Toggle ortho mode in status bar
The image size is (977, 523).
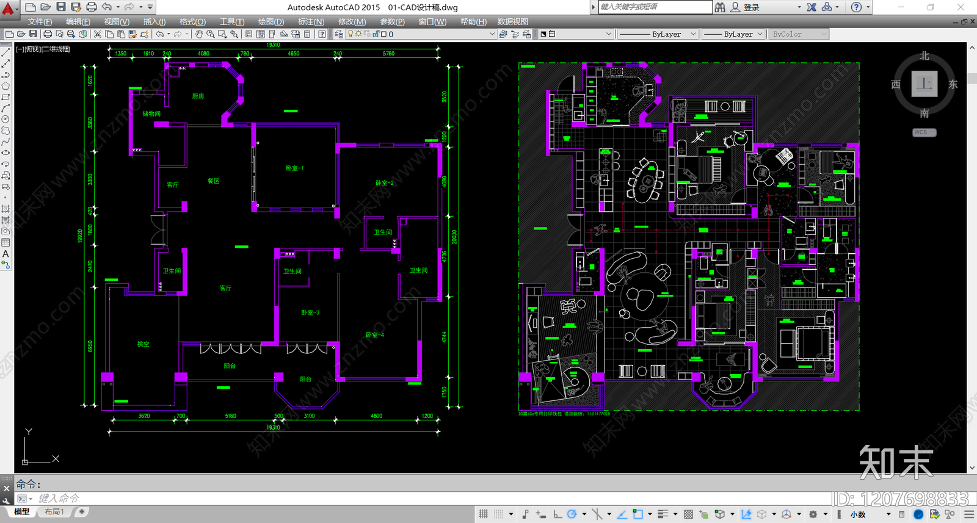(x=557, y=514)
